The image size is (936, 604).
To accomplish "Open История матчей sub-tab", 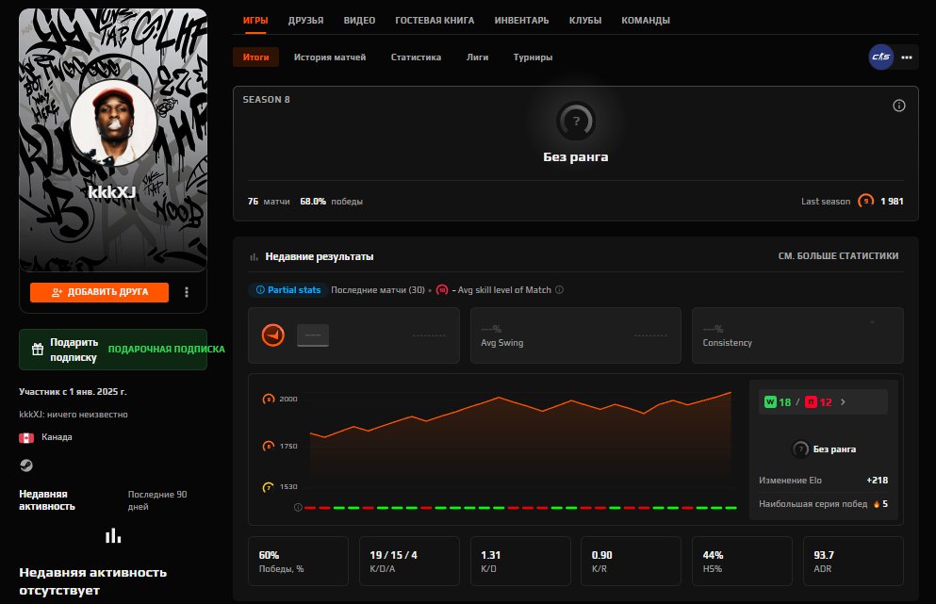I will pyautogui.click(x=330, y=57).
